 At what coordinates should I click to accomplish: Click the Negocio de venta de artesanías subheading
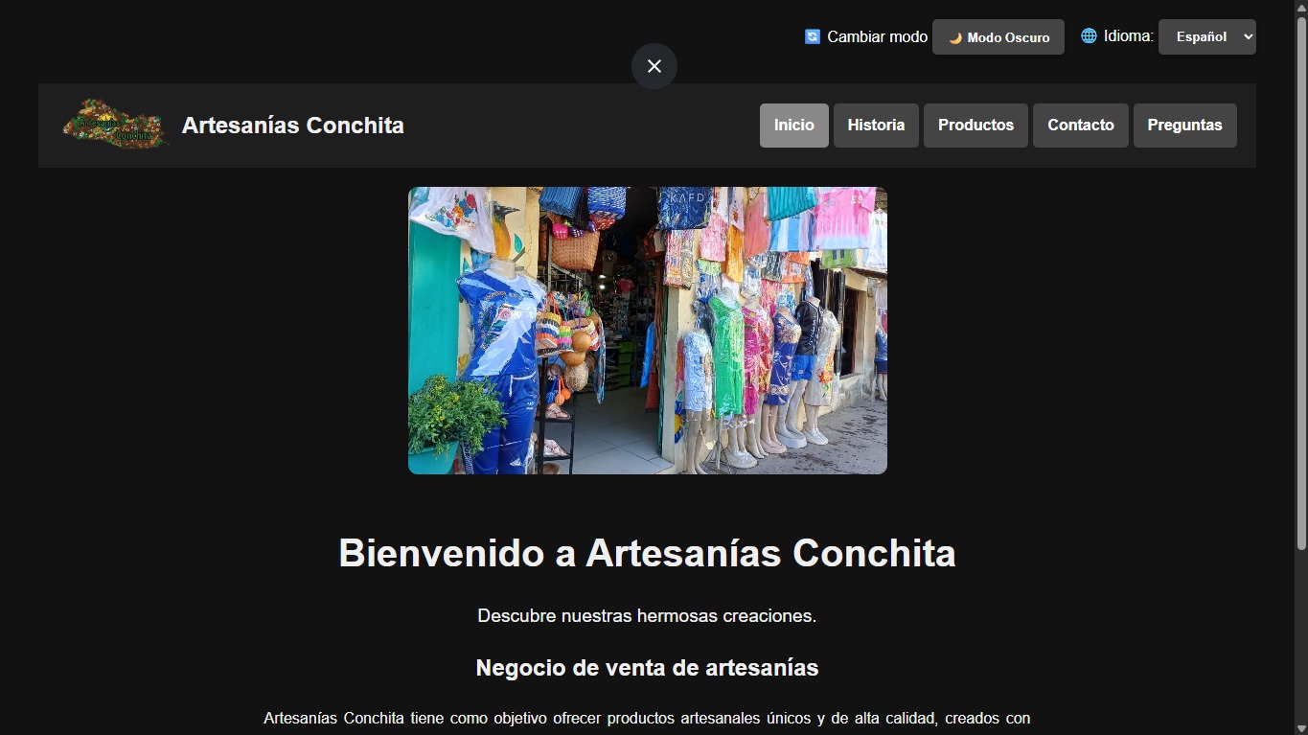click(x=647, y=668)
